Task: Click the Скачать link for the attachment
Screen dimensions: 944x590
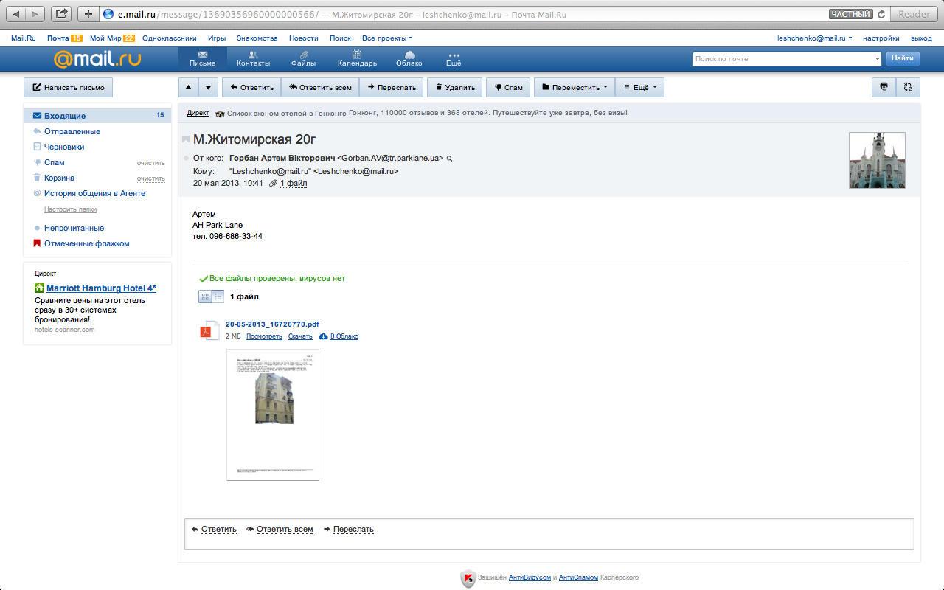Action: [300, 336]
